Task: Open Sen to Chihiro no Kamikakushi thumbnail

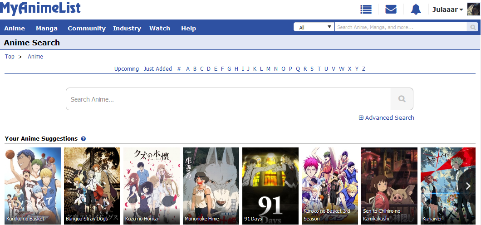Action: pos(389,186)
